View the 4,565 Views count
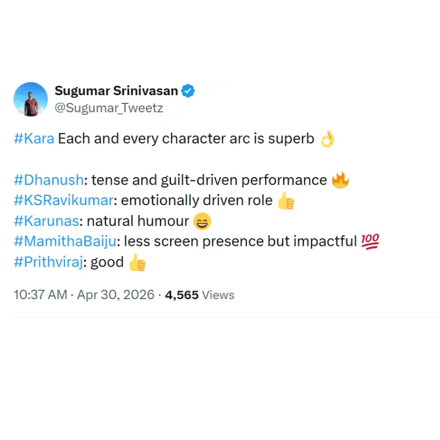The height and width of the screenshot is (440, 440). 200,295
